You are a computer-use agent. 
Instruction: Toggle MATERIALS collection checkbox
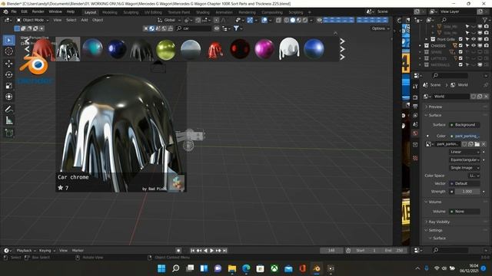click(x=460, y=64)
